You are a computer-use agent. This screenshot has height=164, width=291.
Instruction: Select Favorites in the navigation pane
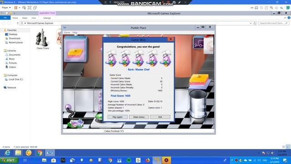point(12,30)
